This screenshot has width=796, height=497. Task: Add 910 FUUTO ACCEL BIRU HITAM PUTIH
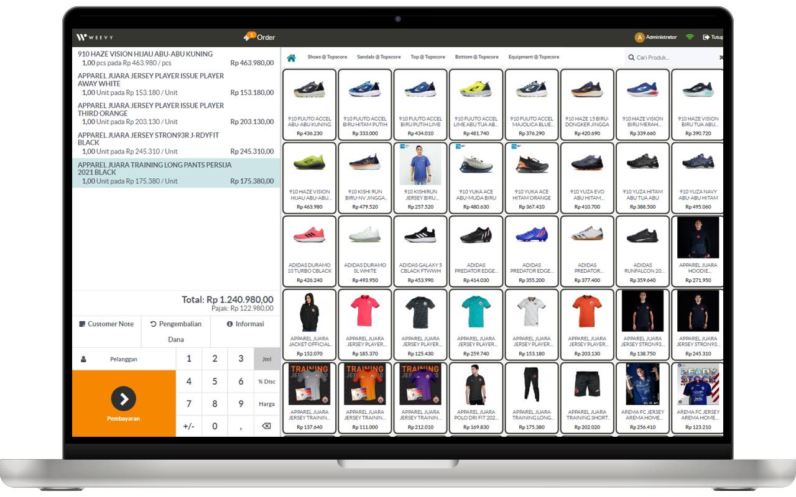365,104
